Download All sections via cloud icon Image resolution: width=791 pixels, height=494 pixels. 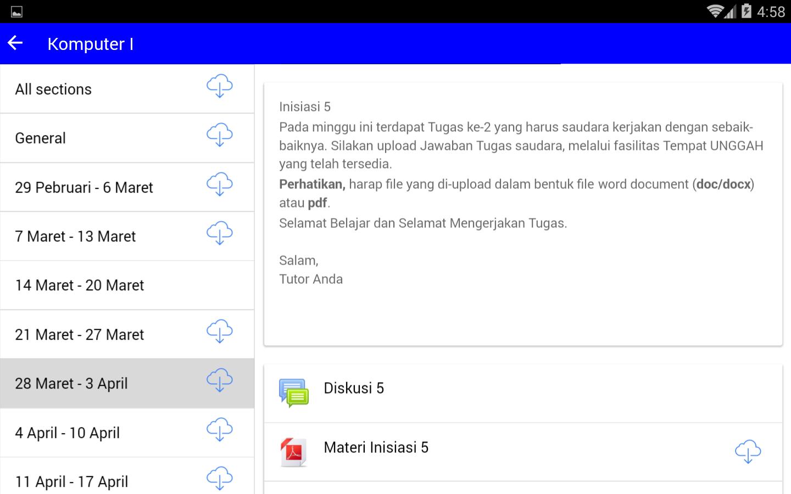[x=219, y=86]
